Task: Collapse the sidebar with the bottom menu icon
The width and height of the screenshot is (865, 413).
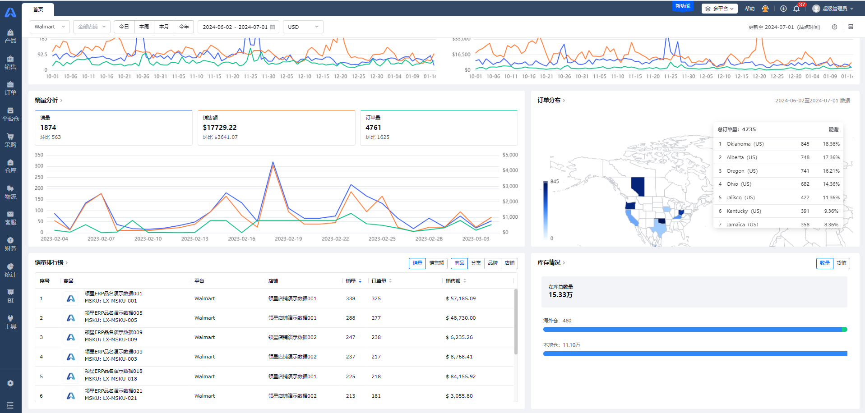Action: (x=10, y=405)
